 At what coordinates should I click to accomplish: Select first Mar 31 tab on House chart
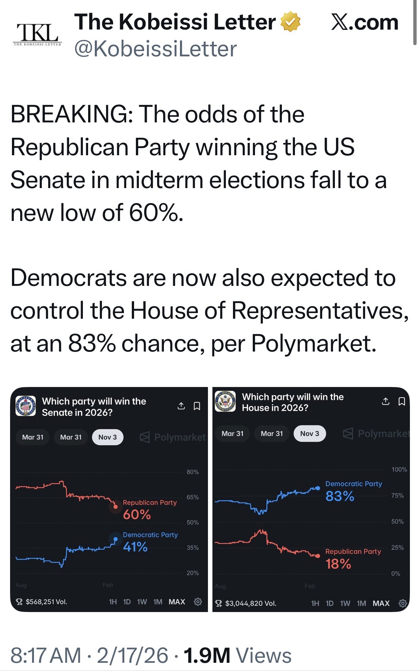232,434
